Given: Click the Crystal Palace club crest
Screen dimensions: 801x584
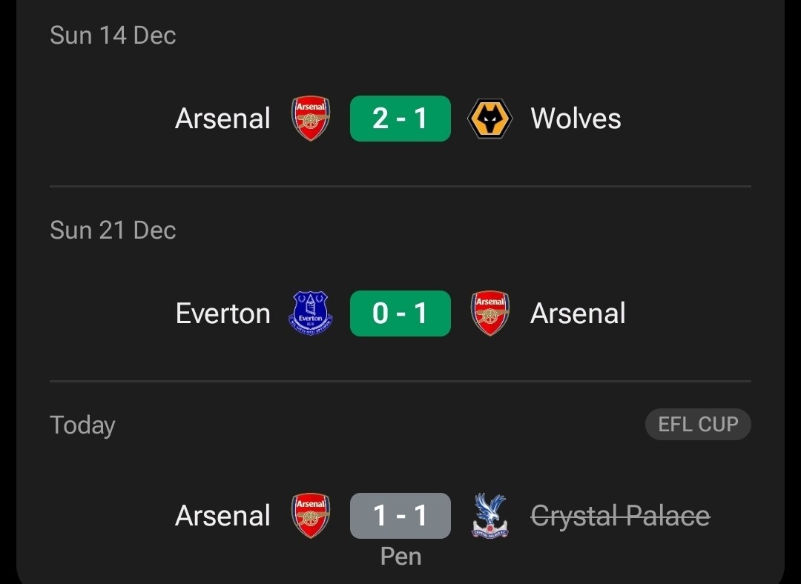Looking at the screenshot, I should pyautogui.click(x=490, y=516).
